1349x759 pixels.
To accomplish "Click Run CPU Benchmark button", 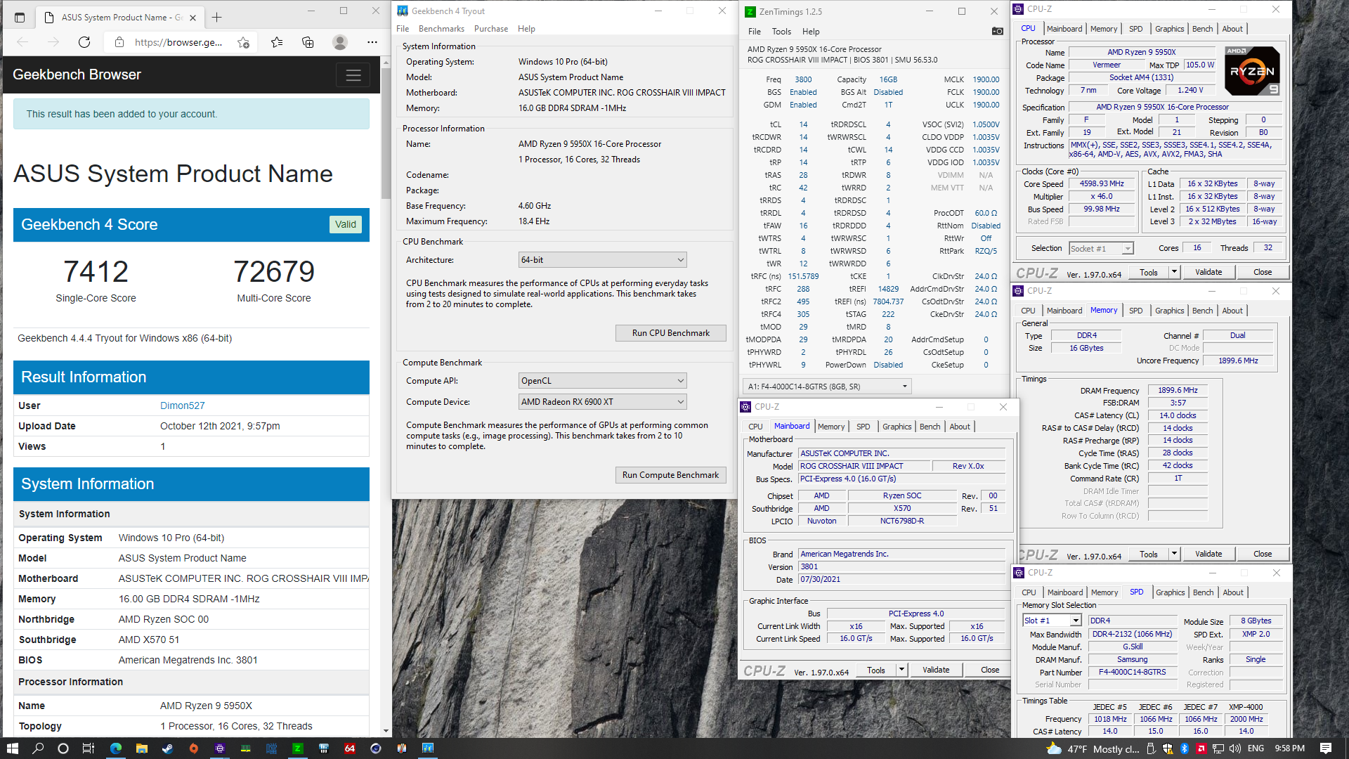I will pos(670,333).
